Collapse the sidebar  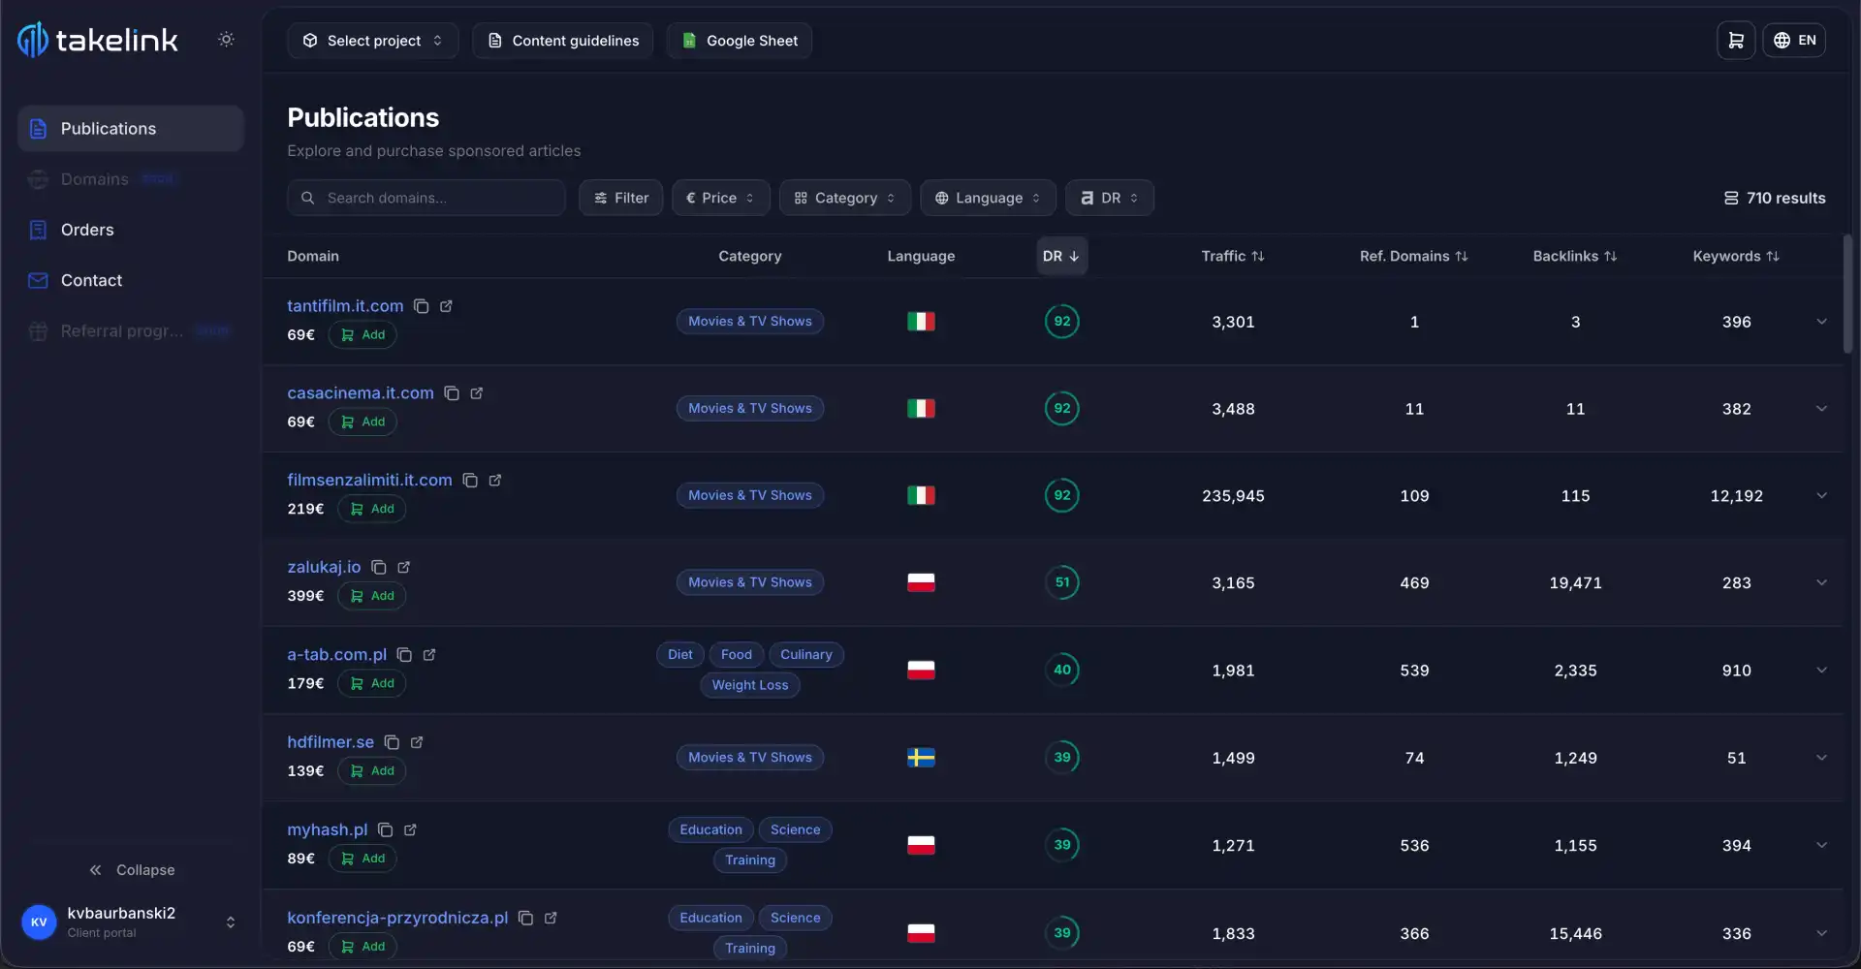[x=132, y=870]
